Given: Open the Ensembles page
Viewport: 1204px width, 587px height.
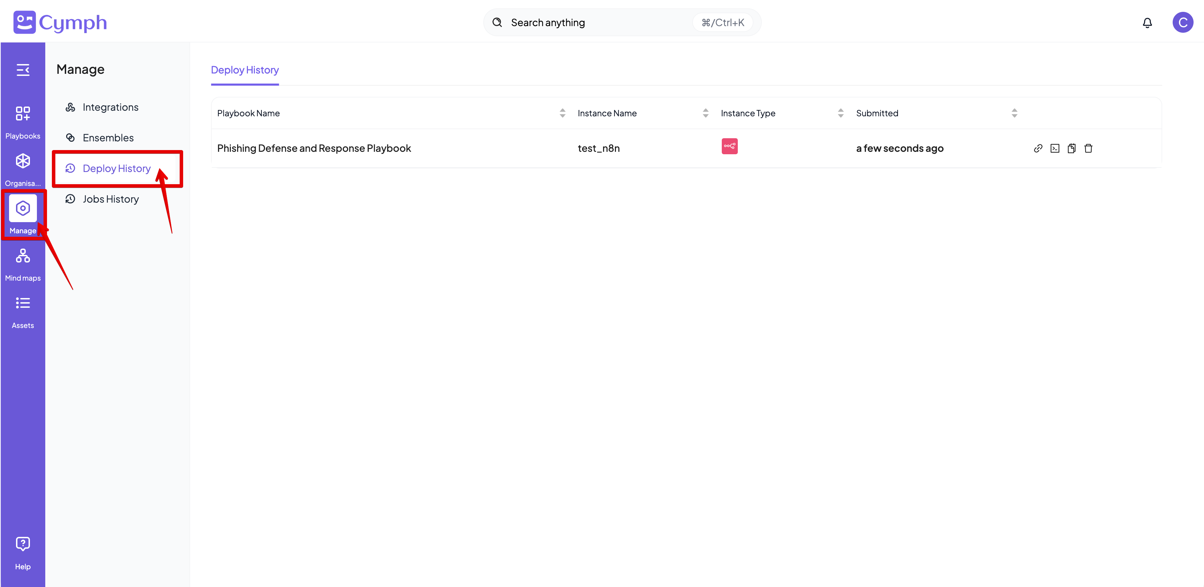Looking at the screenshot, I should coord(108,138).
